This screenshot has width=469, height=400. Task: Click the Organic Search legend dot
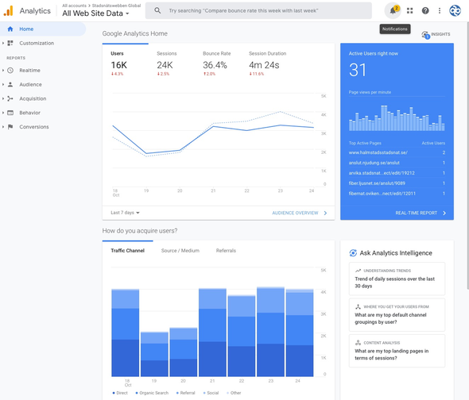(x=137, y=393)
